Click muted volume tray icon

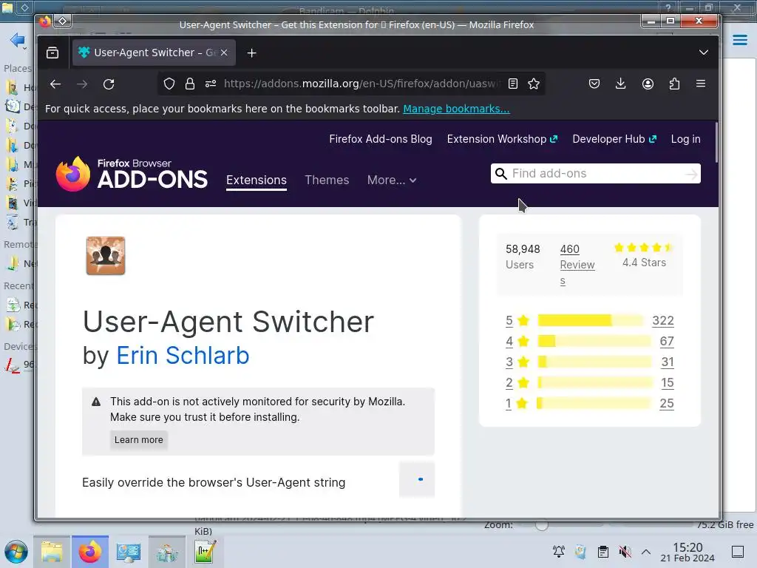(625, 552)
